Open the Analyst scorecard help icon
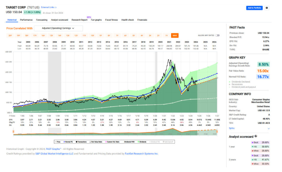This screenshot has height=172, width=282. (256, 136)
